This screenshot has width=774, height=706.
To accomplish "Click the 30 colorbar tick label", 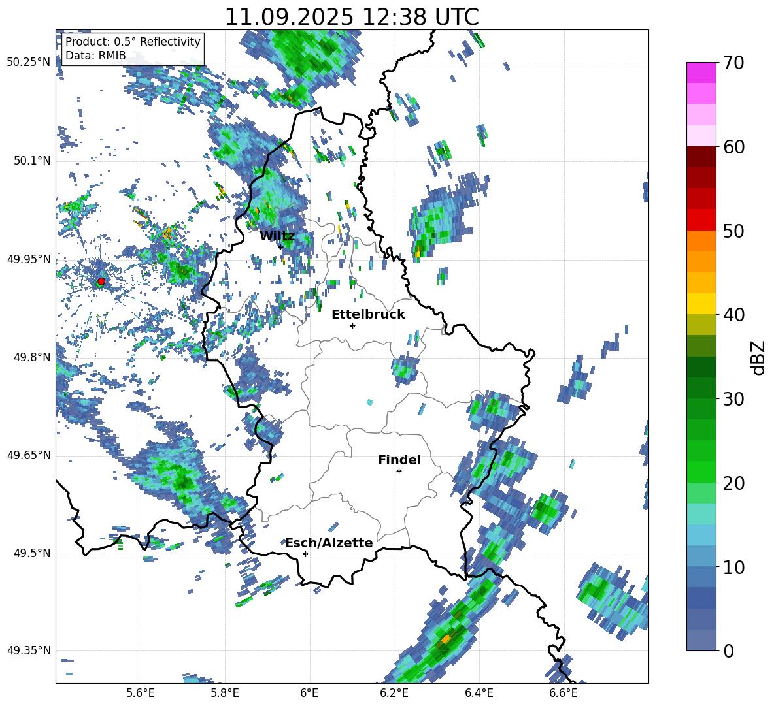I will (733, 399).
